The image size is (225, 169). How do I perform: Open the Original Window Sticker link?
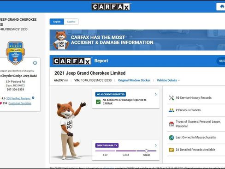pos(134,80)
